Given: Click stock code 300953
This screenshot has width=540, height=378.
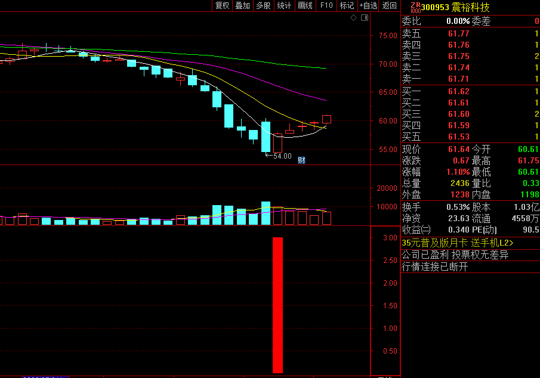Looking at the screenshot, I should click(x=435, y=7).
